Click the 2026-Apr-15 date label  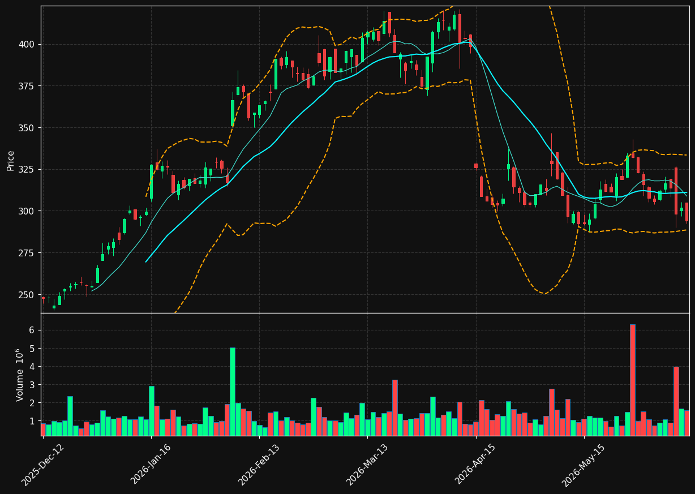pos(475,465)
